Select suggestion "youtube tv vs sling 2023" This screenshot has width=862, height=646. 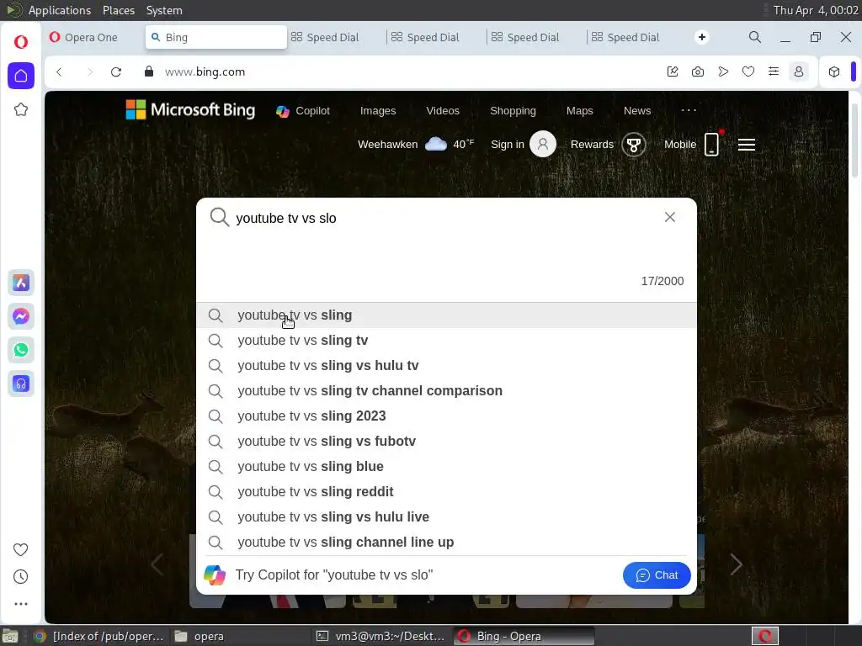446,416
